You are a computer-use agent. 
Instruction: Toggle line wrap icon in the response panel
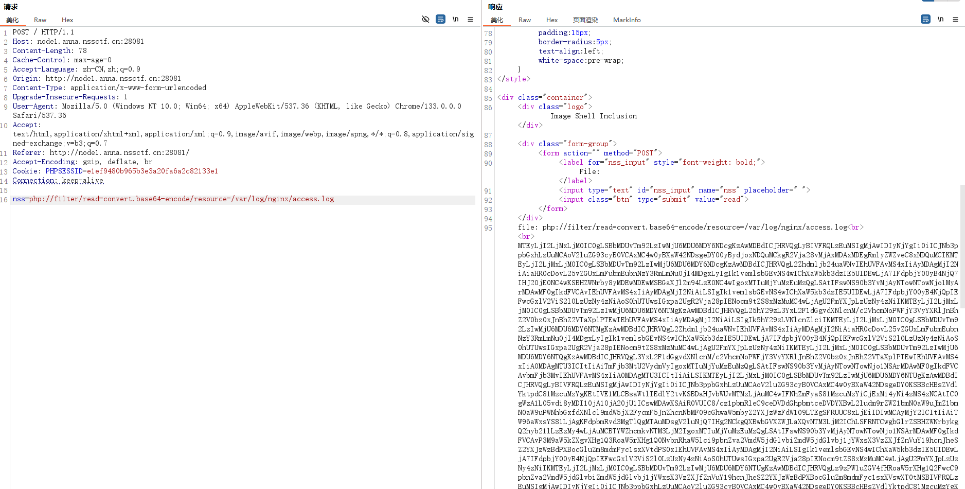point(925,20)
